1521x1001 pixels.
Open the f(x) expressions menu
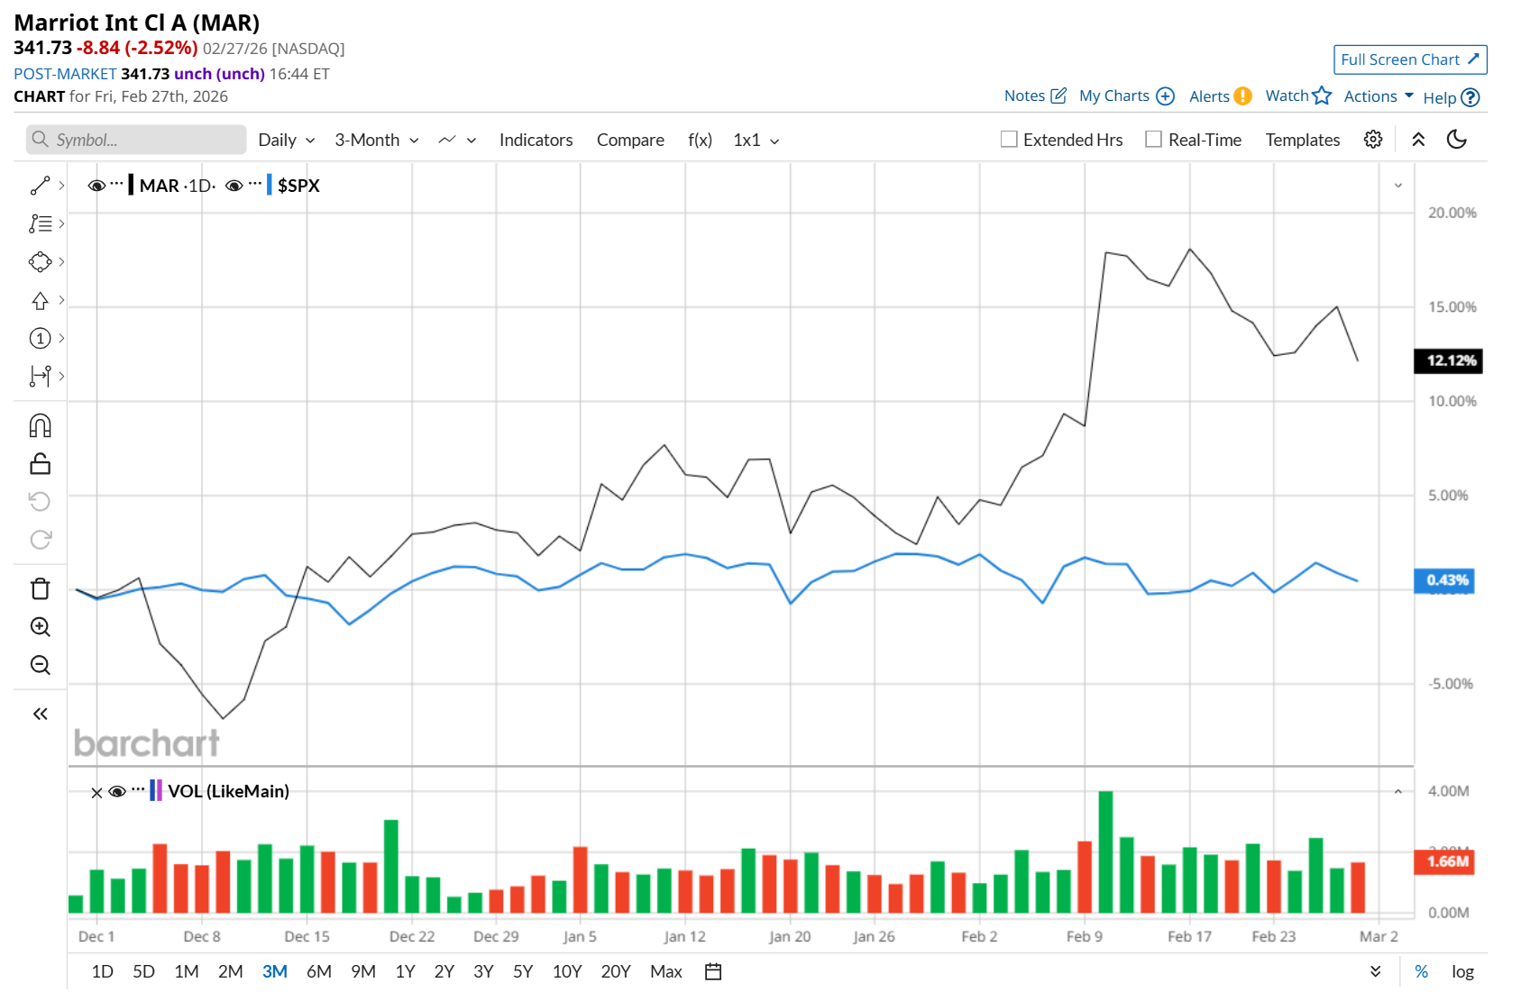(700, 140)
